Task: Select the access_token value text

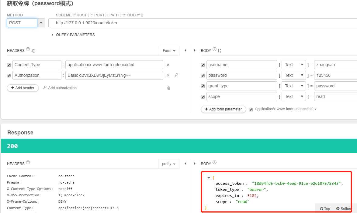Action: (296, 184)
